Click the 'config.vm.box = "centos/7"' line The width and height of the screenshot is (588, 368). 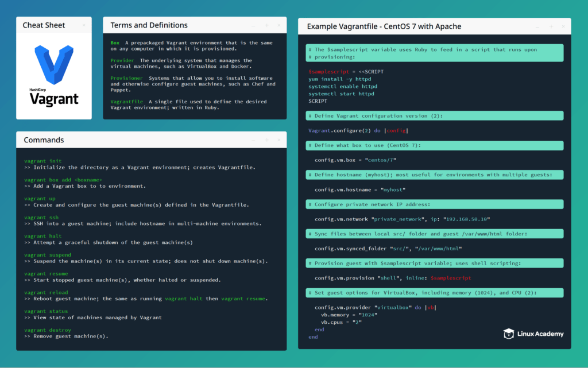(x=355, y=160)
